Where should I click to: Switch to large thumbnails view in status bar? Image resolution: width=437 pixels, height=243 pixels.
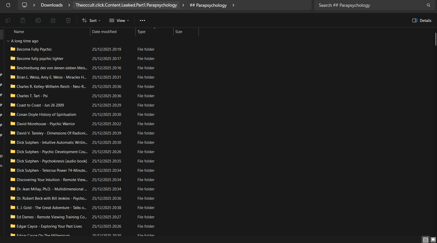tap(433, 240)
